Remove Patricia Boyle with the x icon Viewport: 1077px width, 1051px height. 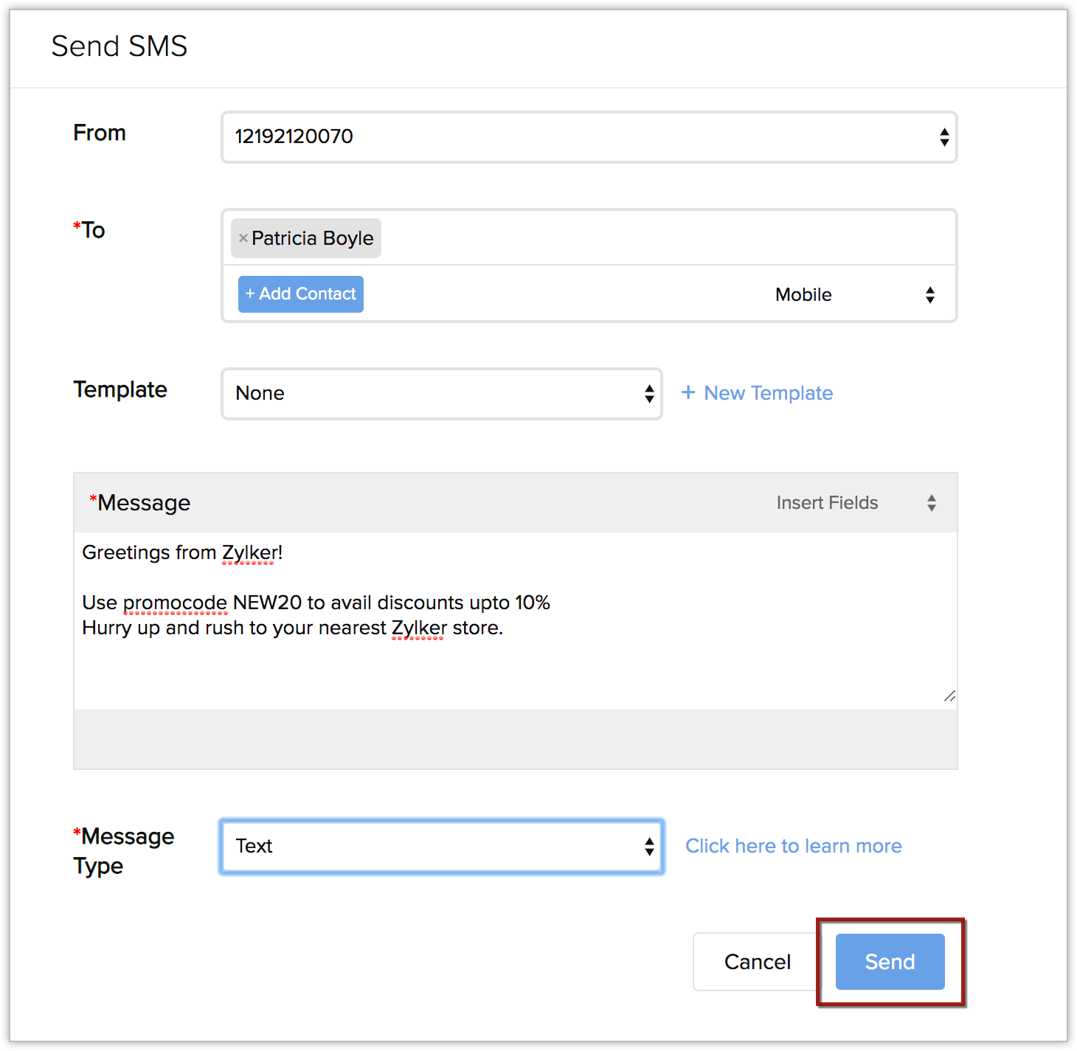tap(243, 238)
